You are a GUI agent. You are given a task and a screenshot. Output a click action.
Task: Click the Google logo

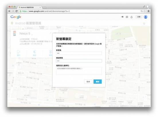pyautogui.click(x=16, y=17)
